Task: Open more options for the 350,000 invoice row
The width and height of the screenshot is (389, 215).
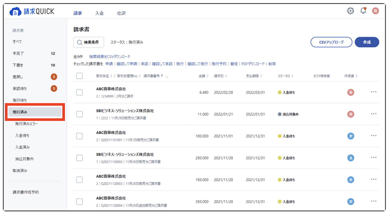Action: click(x=374, y=201)
